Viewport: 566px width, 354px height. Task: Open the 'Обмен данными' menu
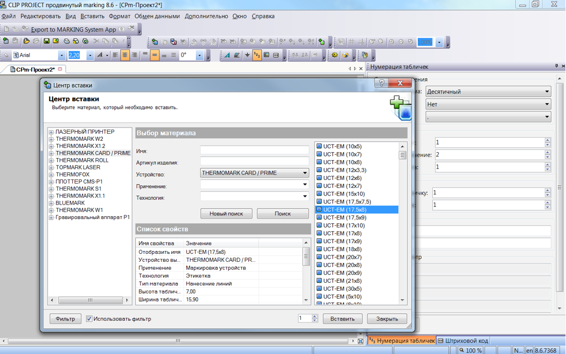pyautogui.click(x=157, y=16)
